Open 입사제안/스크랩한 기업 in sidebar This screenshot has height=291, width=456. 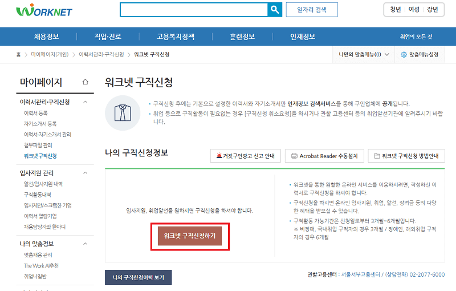[48, 205]
